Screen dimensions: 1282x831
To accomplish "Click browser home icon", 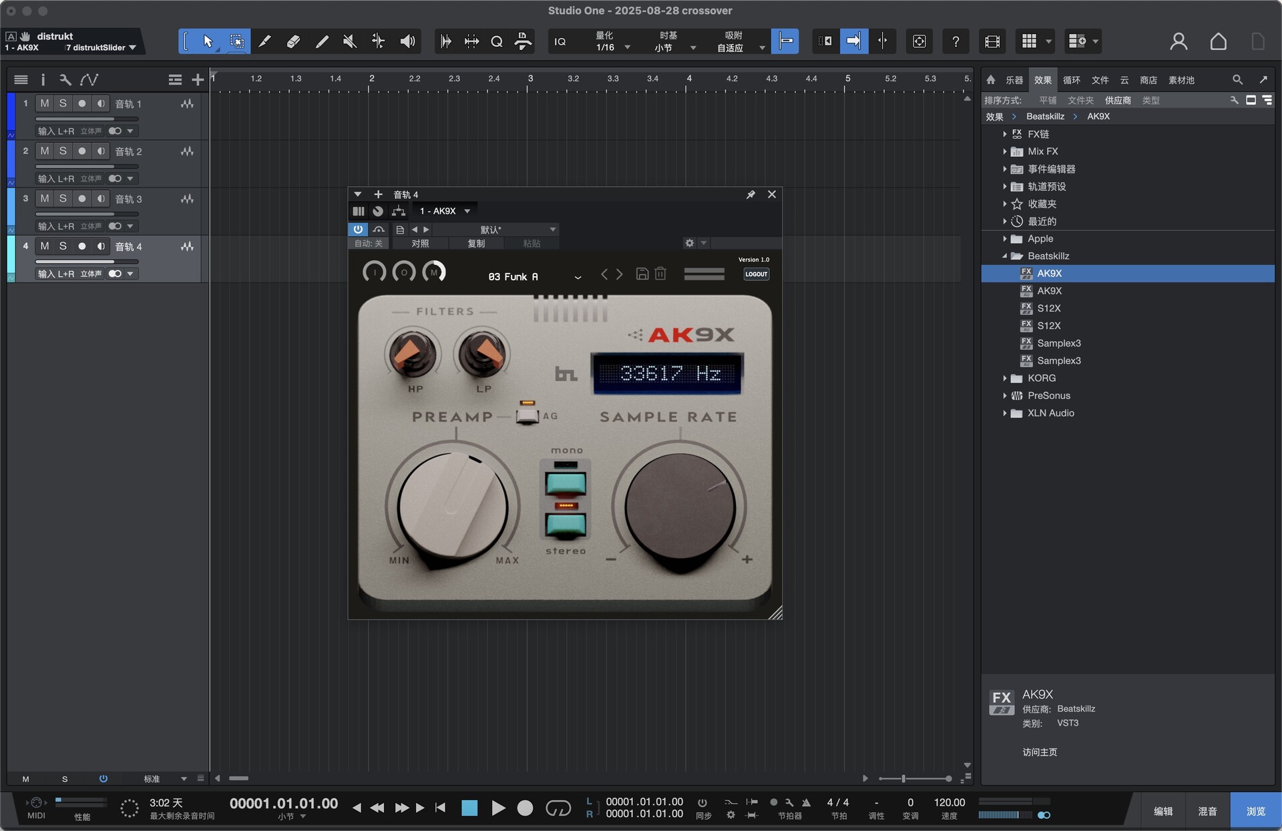I will [991, 80].
